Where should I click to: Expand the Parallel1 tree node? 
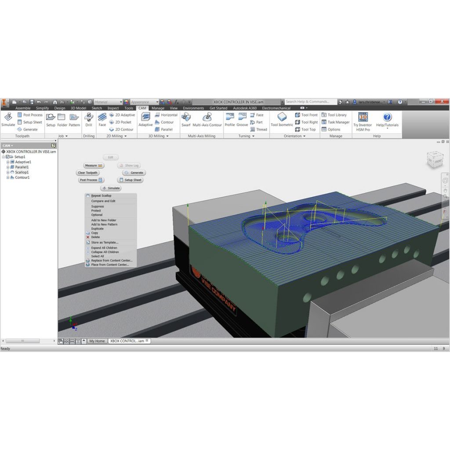(x=8, y=167)
